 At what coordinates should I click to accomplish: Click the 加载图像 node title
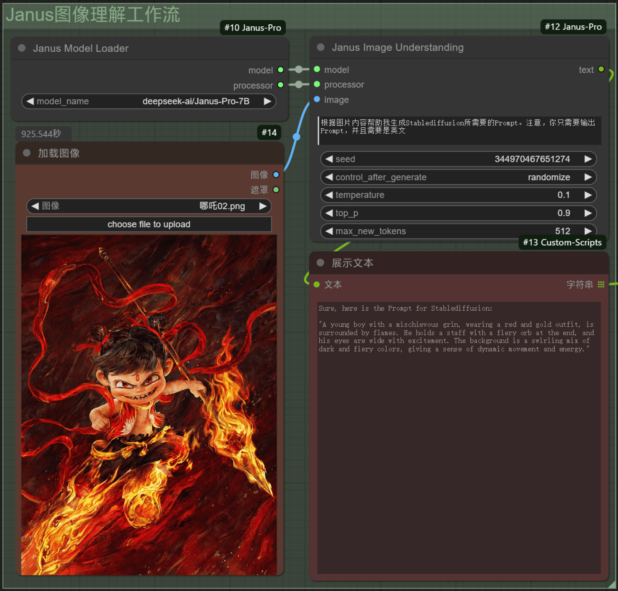click(x=59, y=153)
